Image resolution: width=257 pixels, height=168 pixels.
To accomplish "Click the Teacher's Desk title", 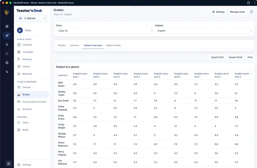I will point(29,11).
